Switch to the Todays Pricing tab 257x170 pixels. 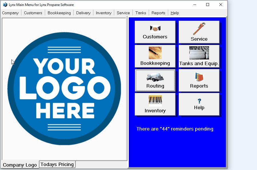pos(57,164)
